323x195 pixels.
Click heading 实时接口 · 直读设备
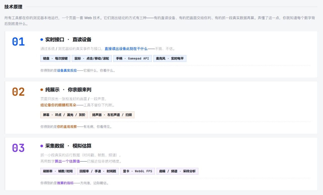pos(68,40)
